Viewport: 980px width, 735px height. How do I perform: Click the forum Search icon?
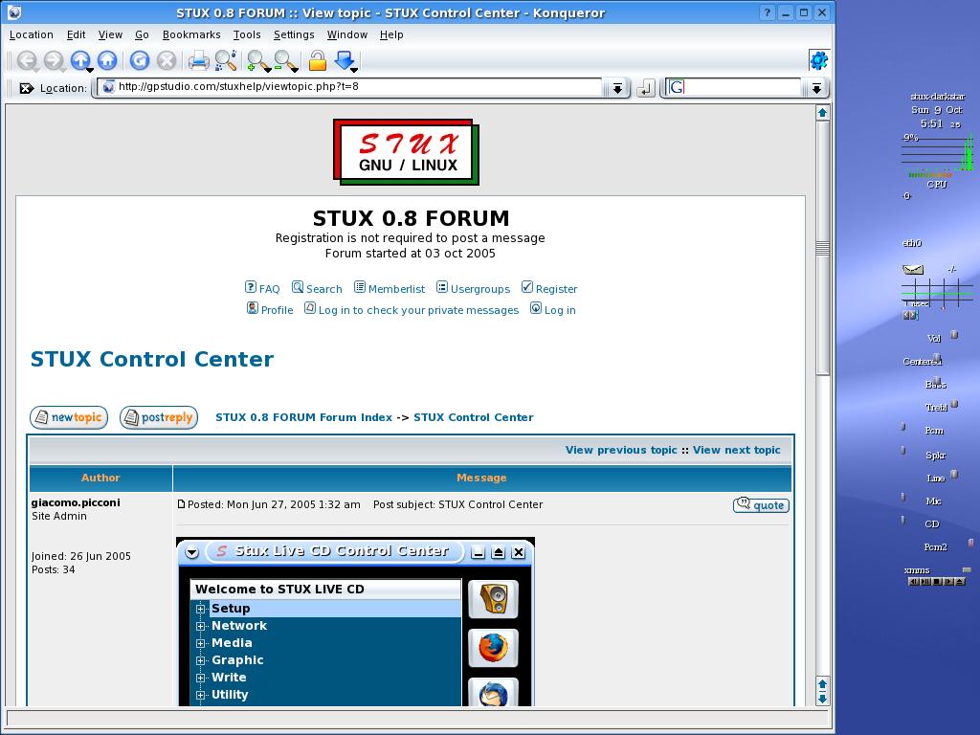click(x=298, y=287)
